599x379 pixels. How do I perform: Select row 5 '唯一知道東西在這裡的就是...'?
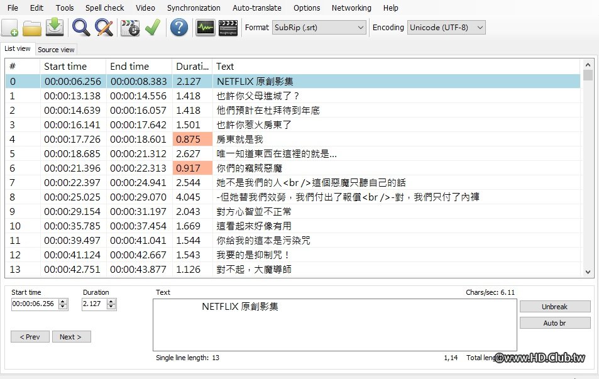pyautogui.click(x=293, y=154)
